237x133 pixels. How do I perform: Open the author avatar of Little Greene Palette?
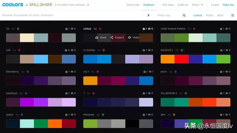pos(194,29)
